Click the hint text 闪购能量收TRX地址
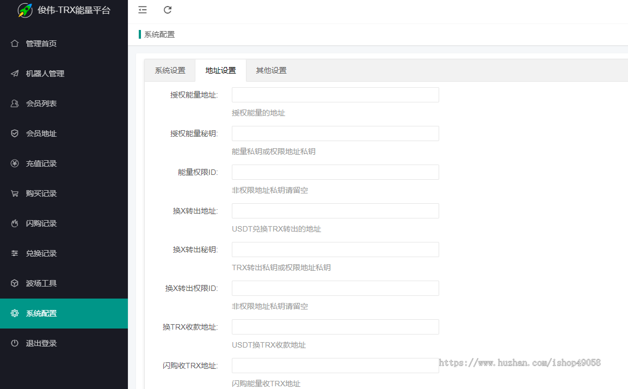628x389 pixels. click(x=266, y=384)
